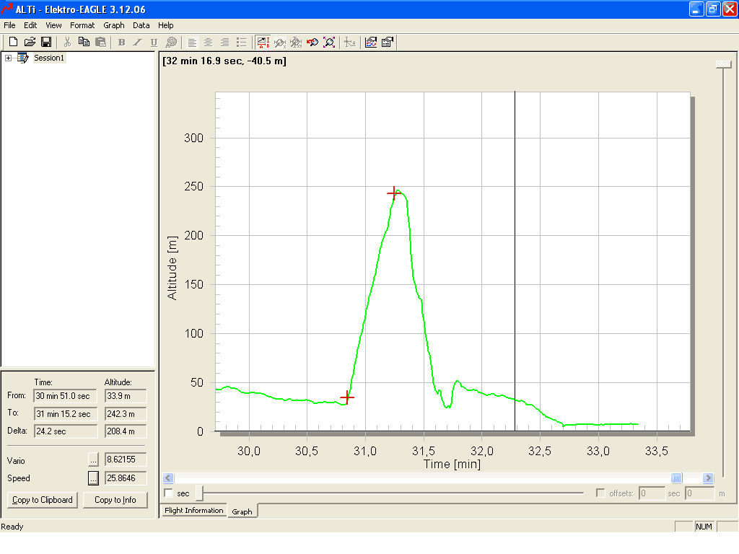Click the Delta altitude field 208.4 m

(126, 431)
